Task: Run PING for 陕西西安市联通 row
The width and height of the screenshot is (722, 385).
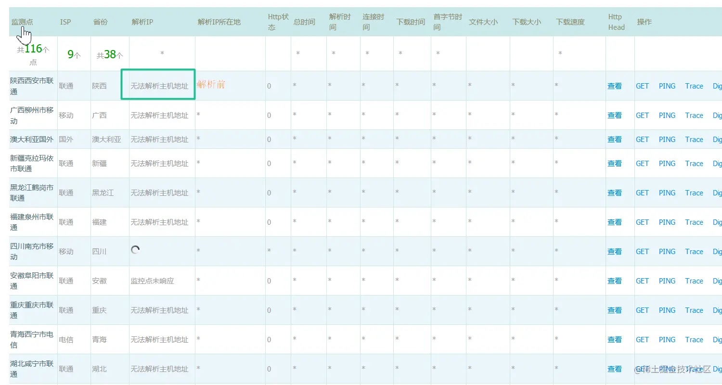Action: pyautogui.click(x=667, y=86)
